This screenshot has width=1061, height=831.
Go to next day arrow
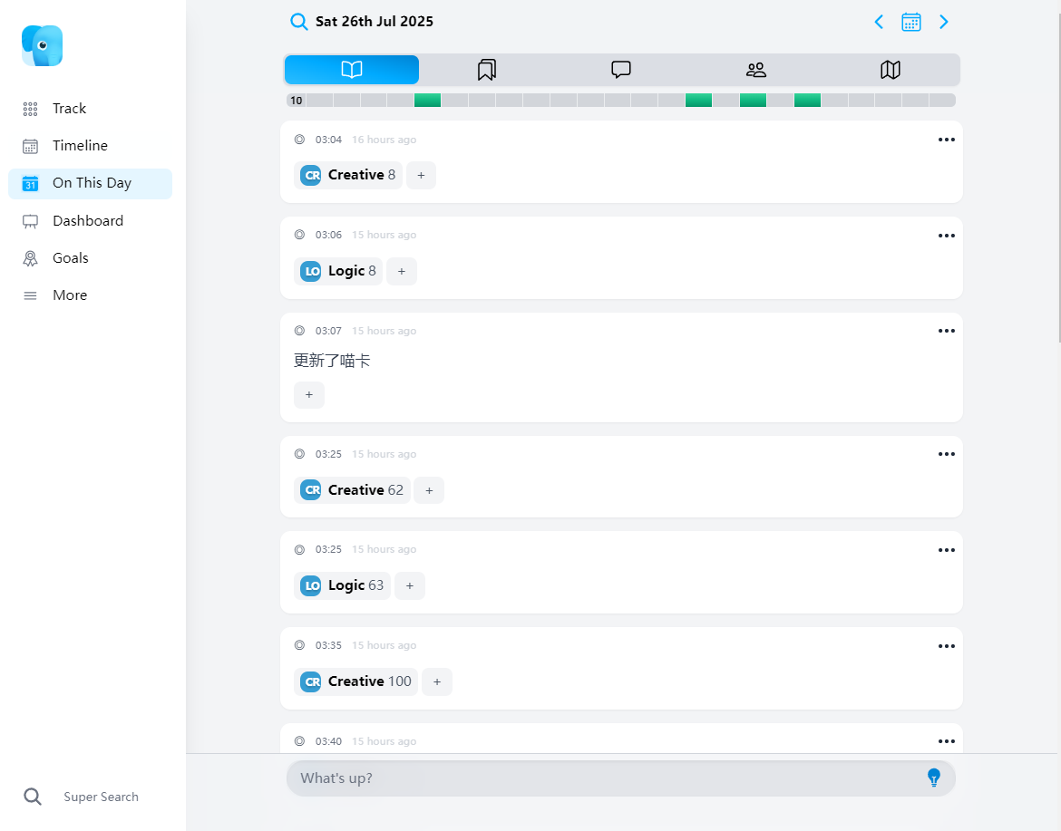click(x=944, y=22)
